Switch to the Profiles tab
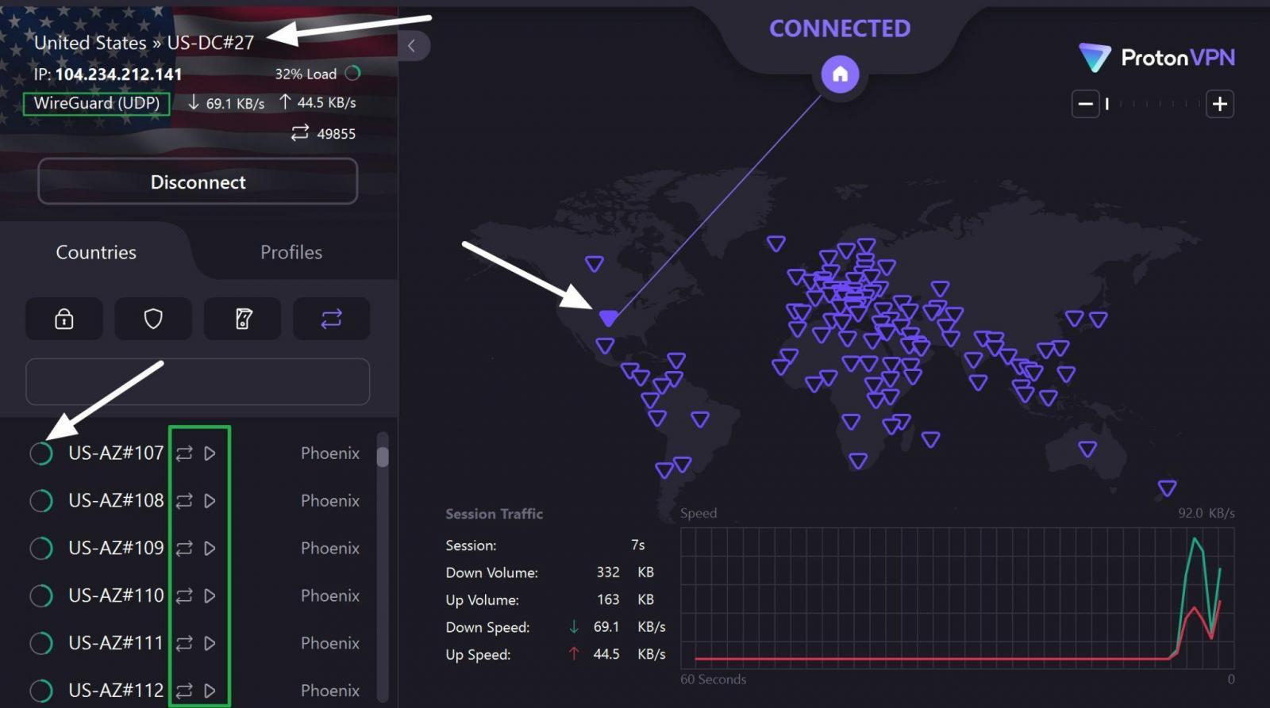The width and height of the screenshot is (1270, 708). [291, 252]
